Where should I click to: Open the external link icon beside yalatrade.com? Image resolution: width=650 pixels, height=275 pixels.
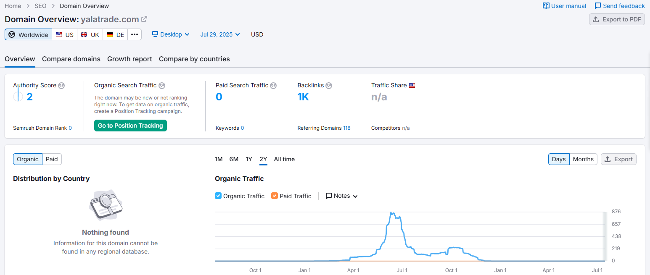144,19
